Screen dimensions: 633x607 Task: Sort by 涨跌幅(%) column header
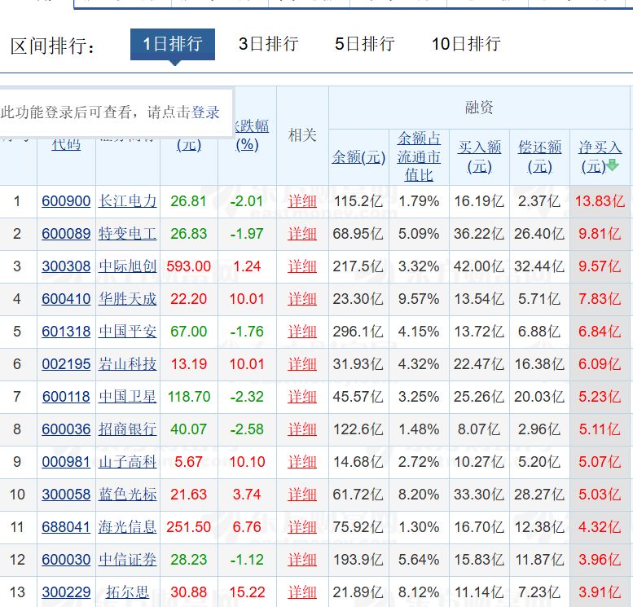tap(251, 135)
